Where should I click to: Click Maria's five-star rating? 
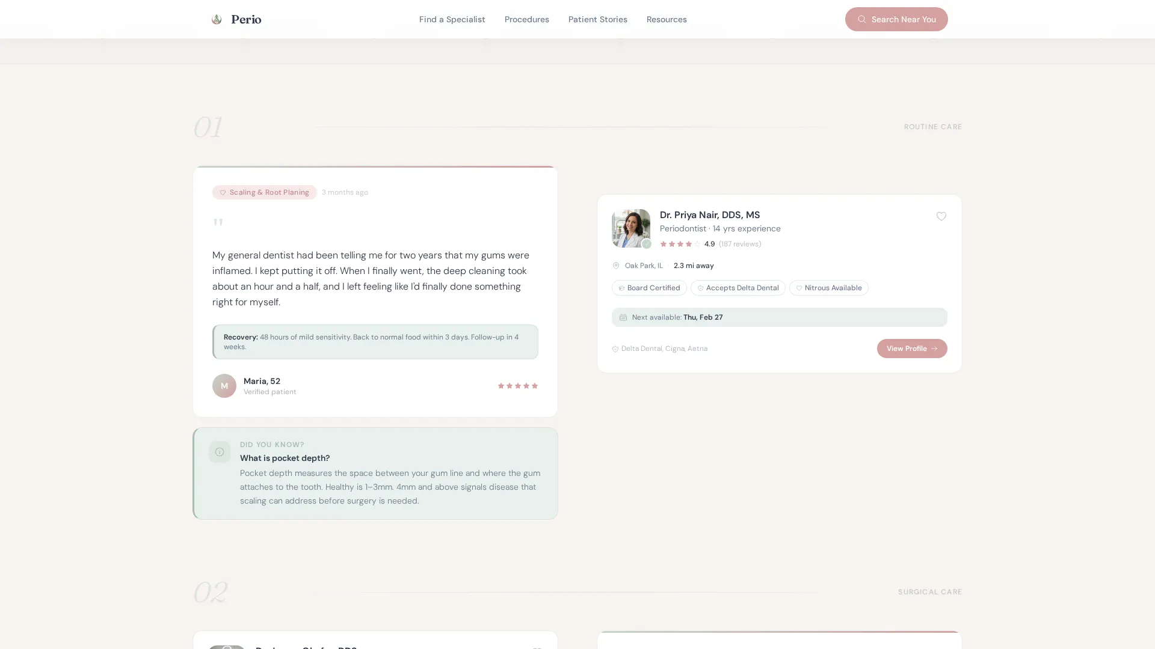point(517,386)
